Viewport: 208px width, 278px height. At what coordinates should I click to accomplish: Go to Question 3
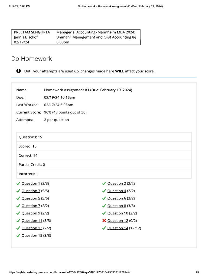(31, 191)
